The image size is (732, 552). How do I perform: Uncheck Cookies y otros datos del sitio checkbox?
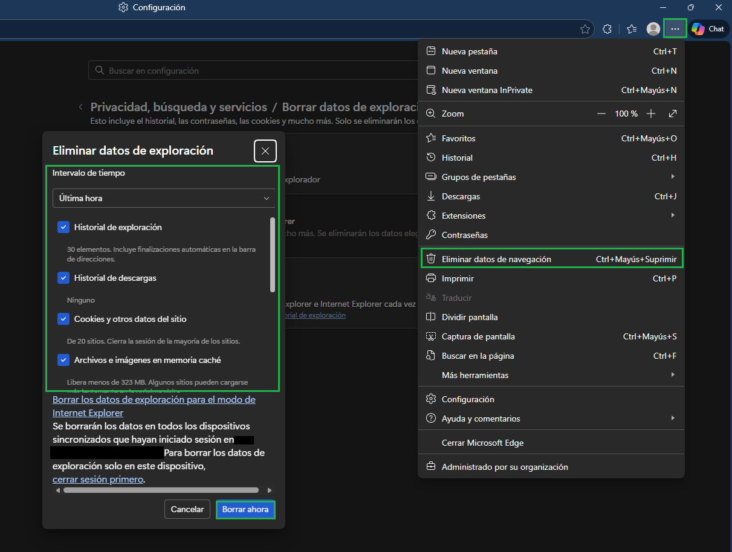(x=63, y=319)
